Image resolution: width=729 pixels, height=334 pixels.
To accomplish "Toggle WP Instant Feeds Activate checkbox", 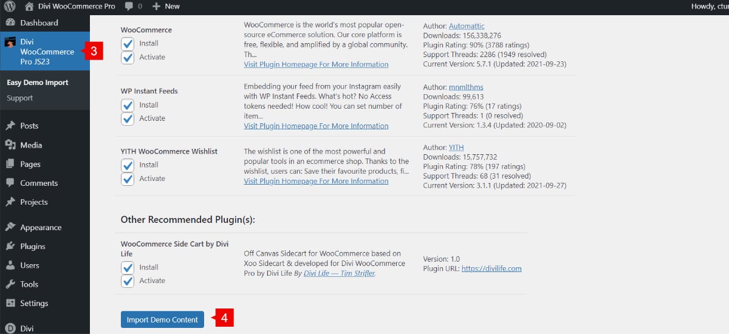I will tap(128, 118).
